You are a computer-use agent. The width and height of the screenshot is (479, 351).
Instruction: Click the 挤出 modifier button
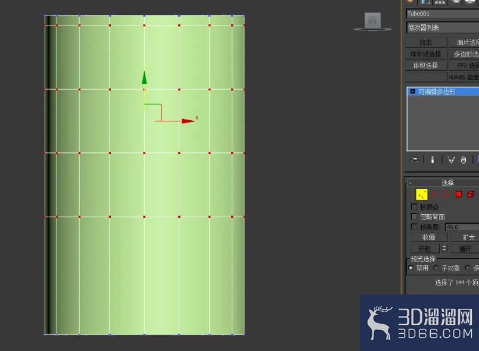click(426, 42)
